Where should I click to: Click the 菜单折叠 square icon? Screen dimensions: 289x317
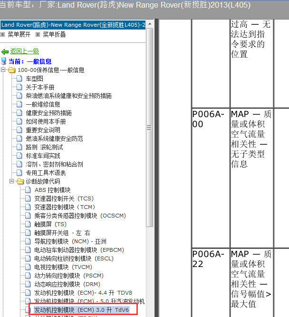click(x=38, y=35)
